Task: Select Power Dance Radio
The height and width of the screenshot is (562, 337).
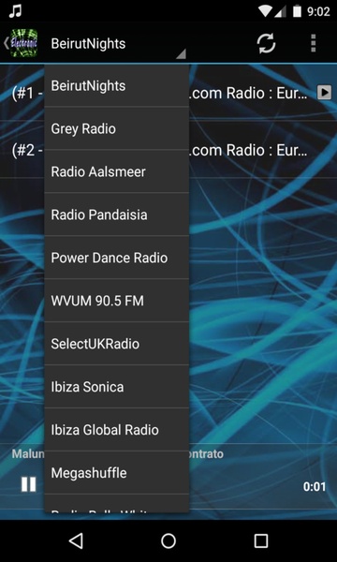Action: coord(116,258)
